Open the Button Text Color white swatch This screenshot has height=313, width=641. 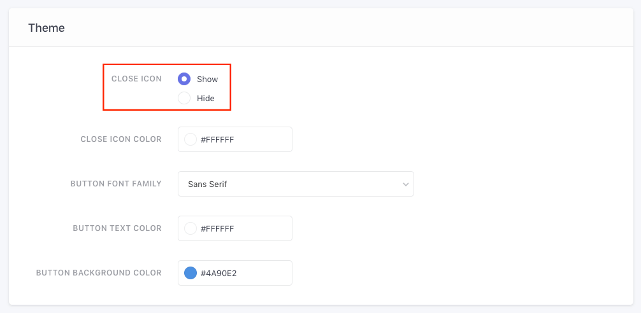[x=190, y=228]
